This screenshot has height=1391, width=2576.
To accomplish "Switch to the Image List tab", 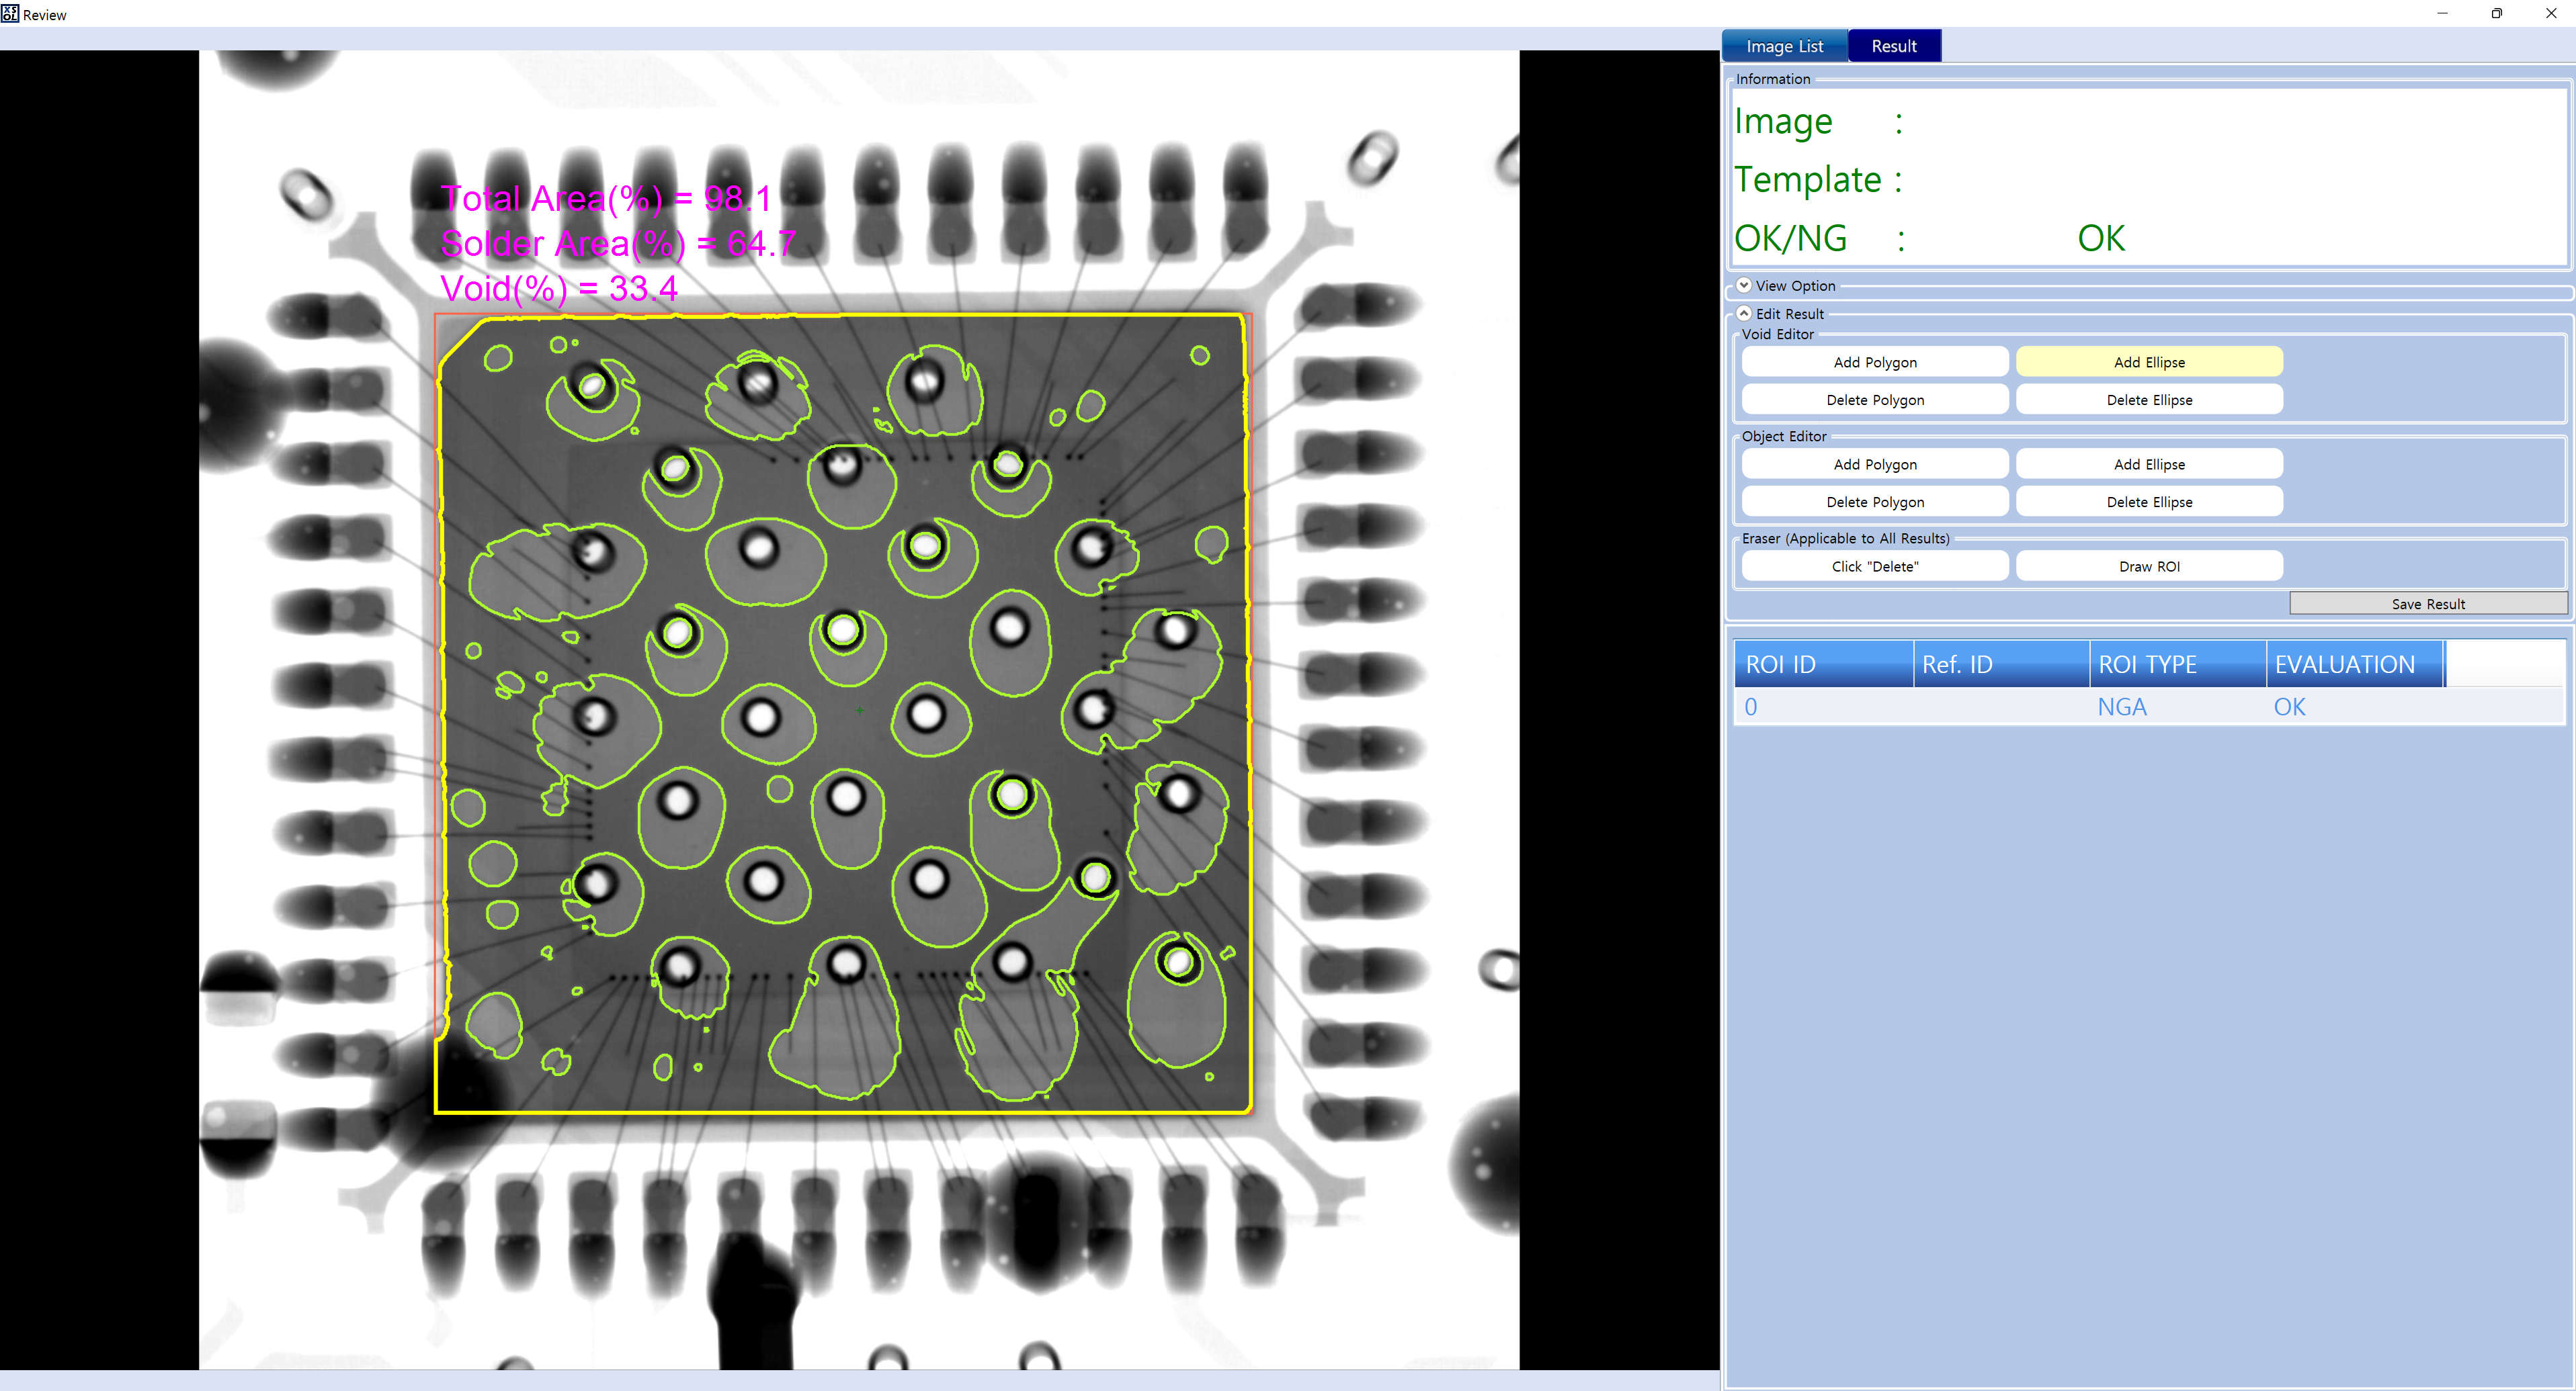I will [1784, 46].
